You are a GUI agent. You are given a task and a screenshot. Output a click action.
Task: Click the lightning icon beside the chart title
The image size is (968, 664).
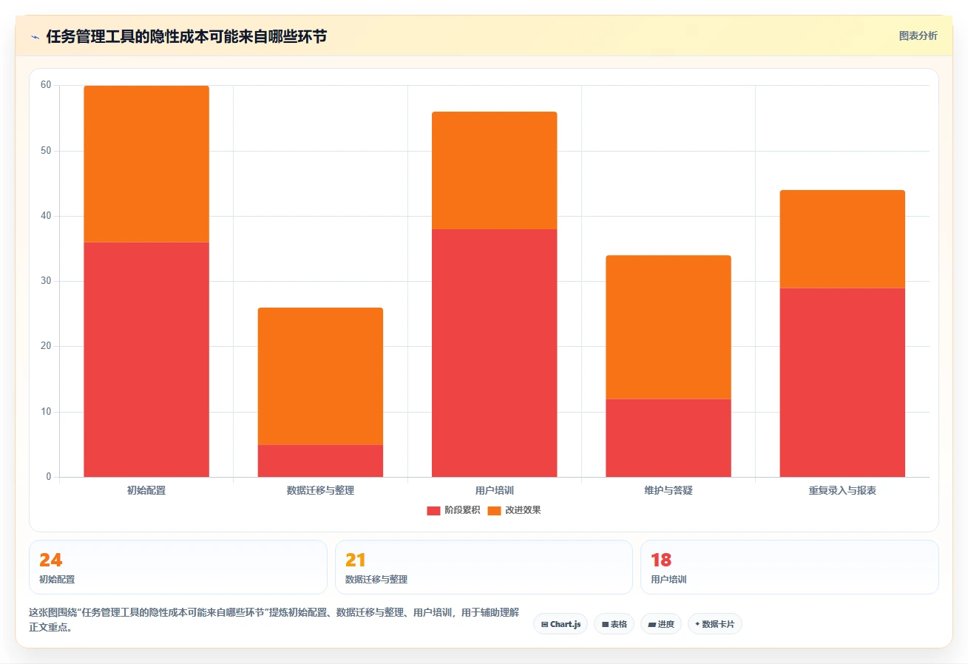pos(35,36)
